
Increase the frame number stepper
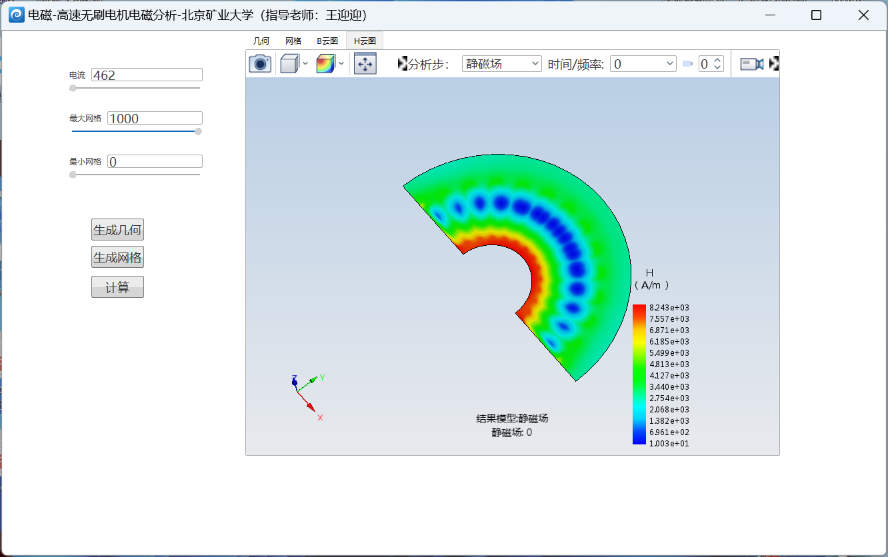coord(717,61)
